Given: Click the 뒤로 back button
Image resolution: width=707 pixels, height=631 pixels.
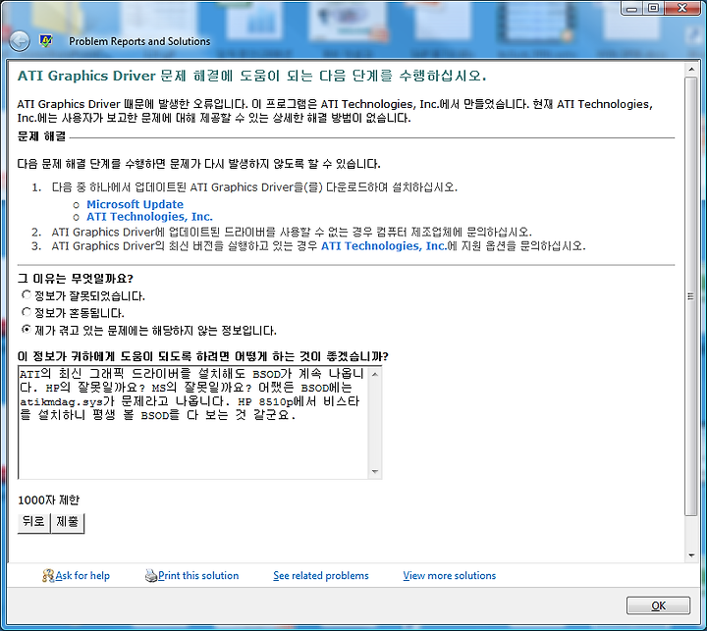Looking at the screenshot, I should 33,523.
